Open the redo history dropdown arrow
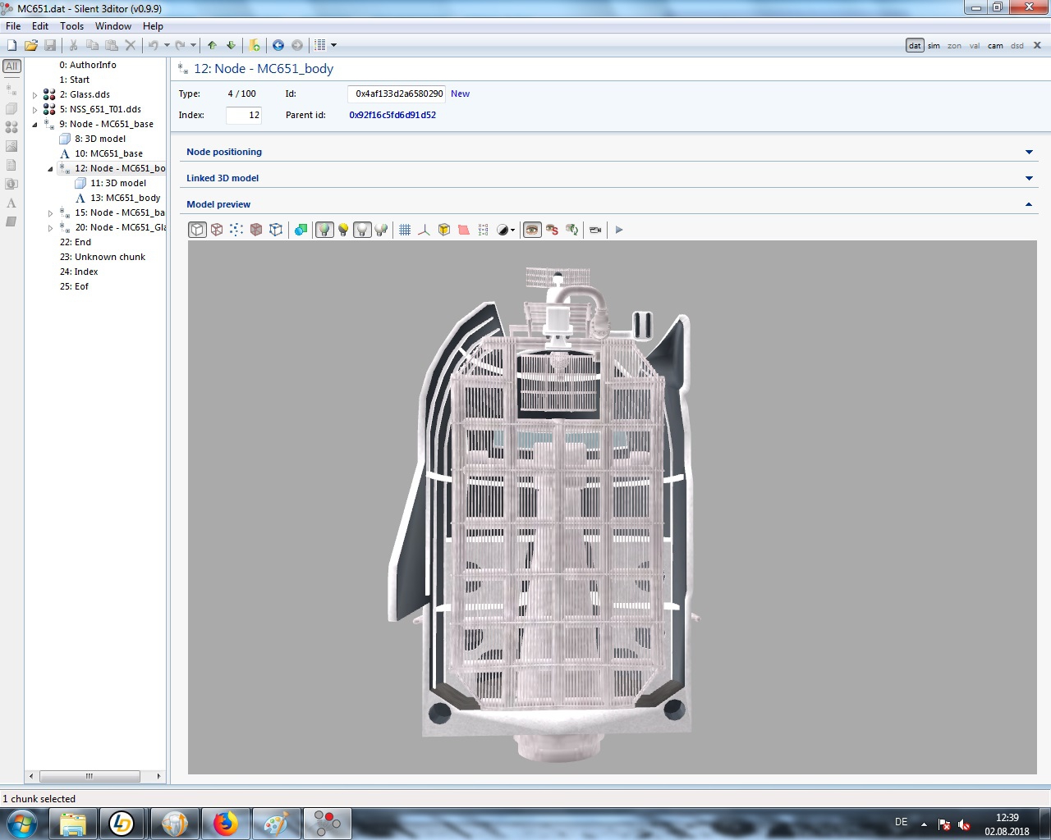The height and width of the screenshot is (840, 1051). point(193,45)
